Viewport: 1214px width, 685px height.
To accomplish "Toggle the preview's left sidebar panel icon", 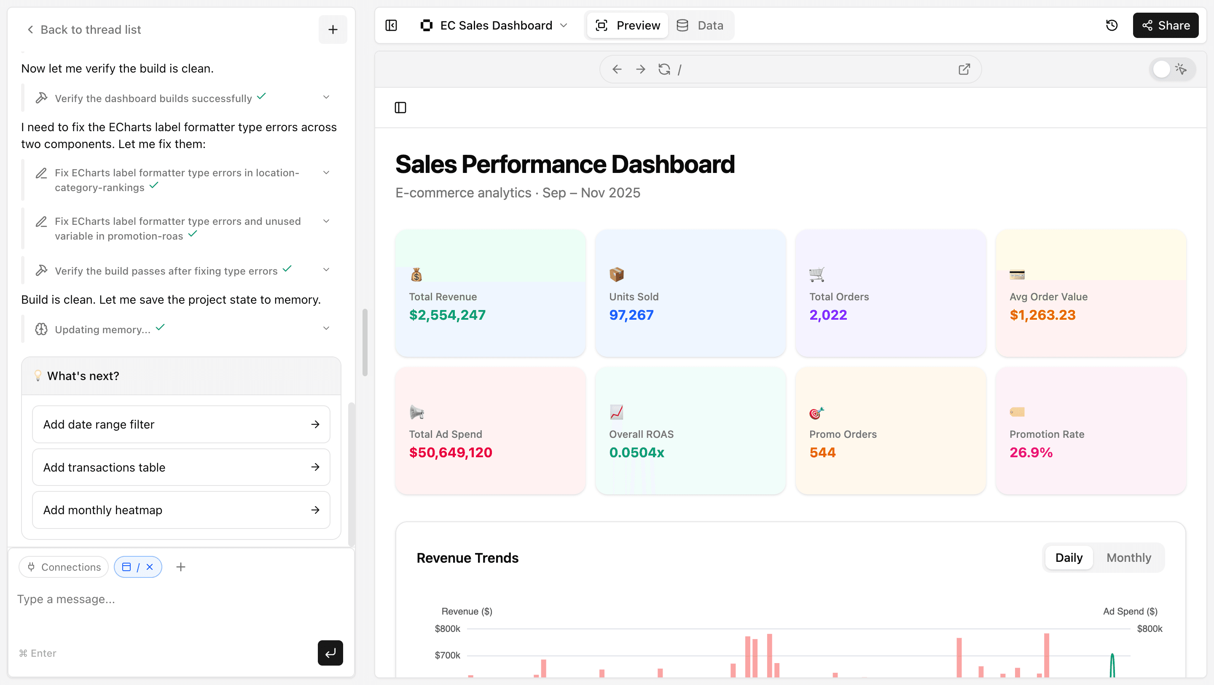I will [x=400, y=108].
